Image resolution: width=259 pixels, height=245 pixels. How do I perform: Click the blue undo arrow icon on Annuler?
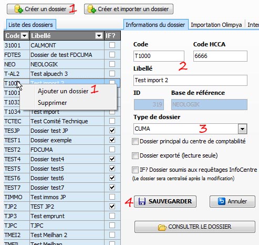[222, 201]
